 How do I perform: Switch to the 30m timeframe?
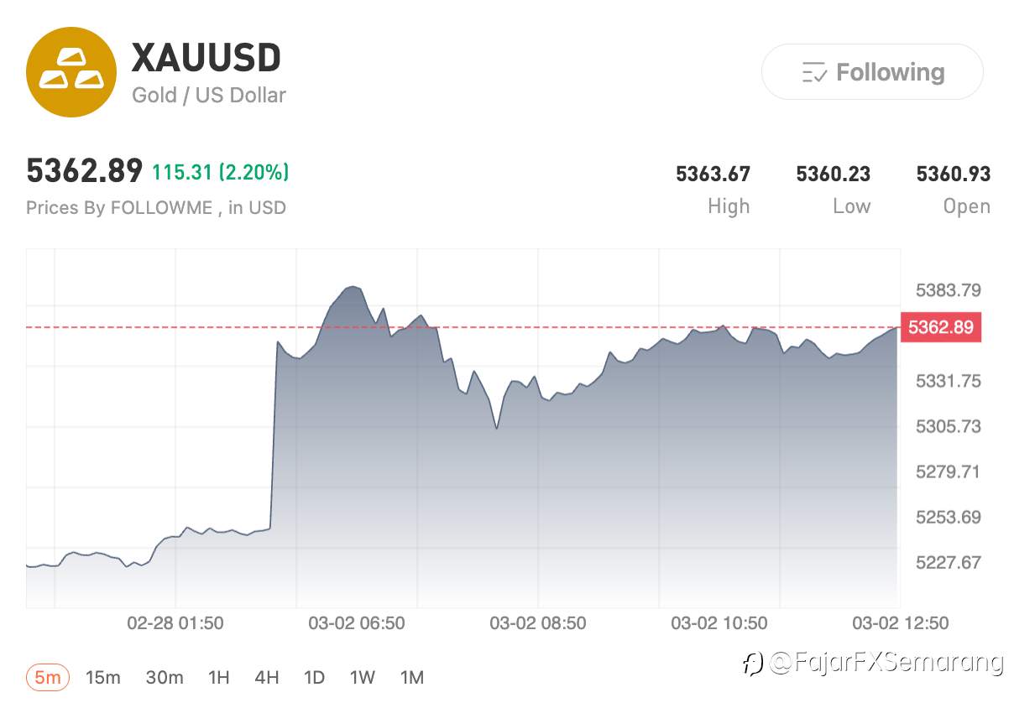point(165,677)
